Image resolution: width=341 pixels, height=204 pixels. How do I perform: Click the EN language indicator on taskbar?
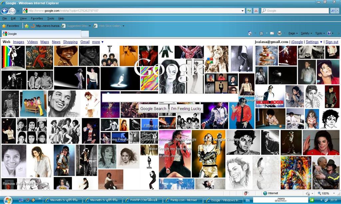tap(247, 200)
